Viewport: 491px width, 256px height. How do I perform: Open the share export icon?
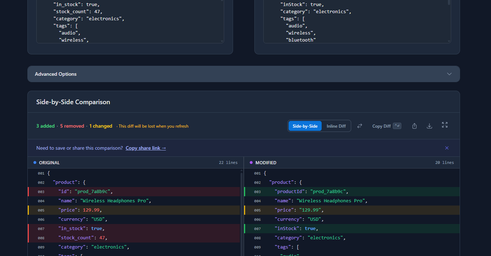tap(414, 126)
